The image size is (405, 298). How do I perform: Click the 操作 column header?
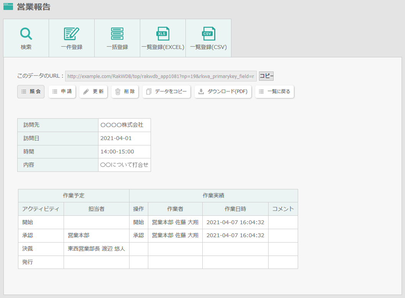[138, 209]
